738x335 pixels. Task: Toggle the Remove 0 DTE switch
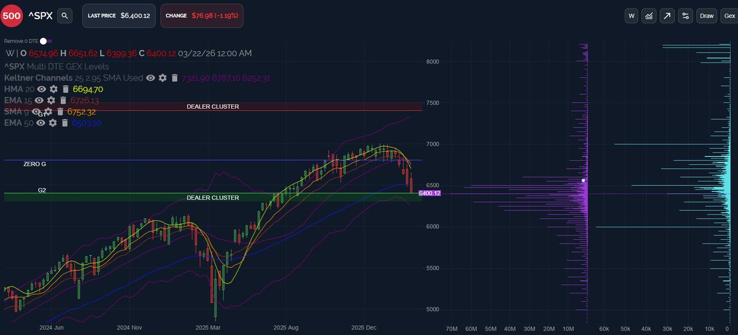point(45,41)
